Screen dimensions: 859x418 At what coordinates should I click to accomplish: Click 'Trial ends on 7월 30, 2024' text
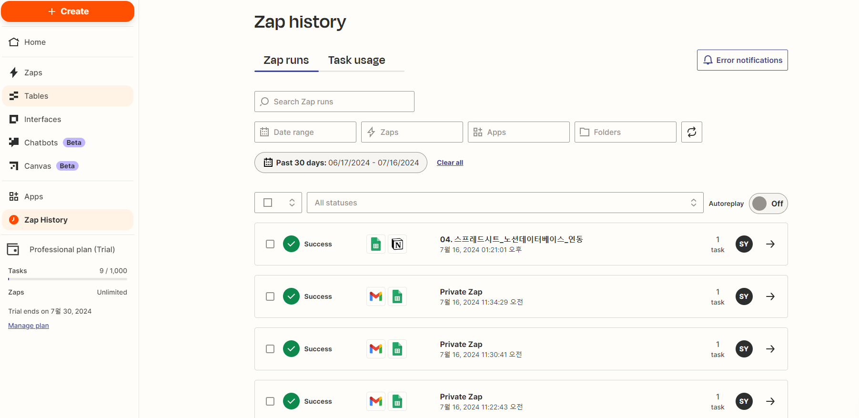50,311
